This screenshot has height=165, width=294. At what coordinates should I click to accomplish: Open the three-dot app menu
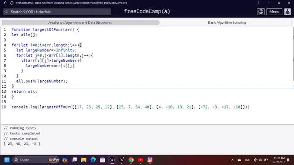(x=259, y=3)
